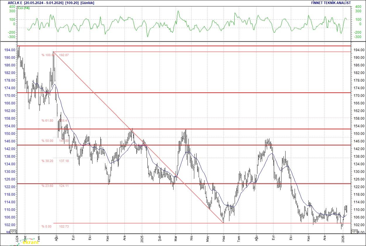Select the % 61.80 Fibonacci level label
The height and width of the screenshot is (246, 366).
[x=47, y=121]
